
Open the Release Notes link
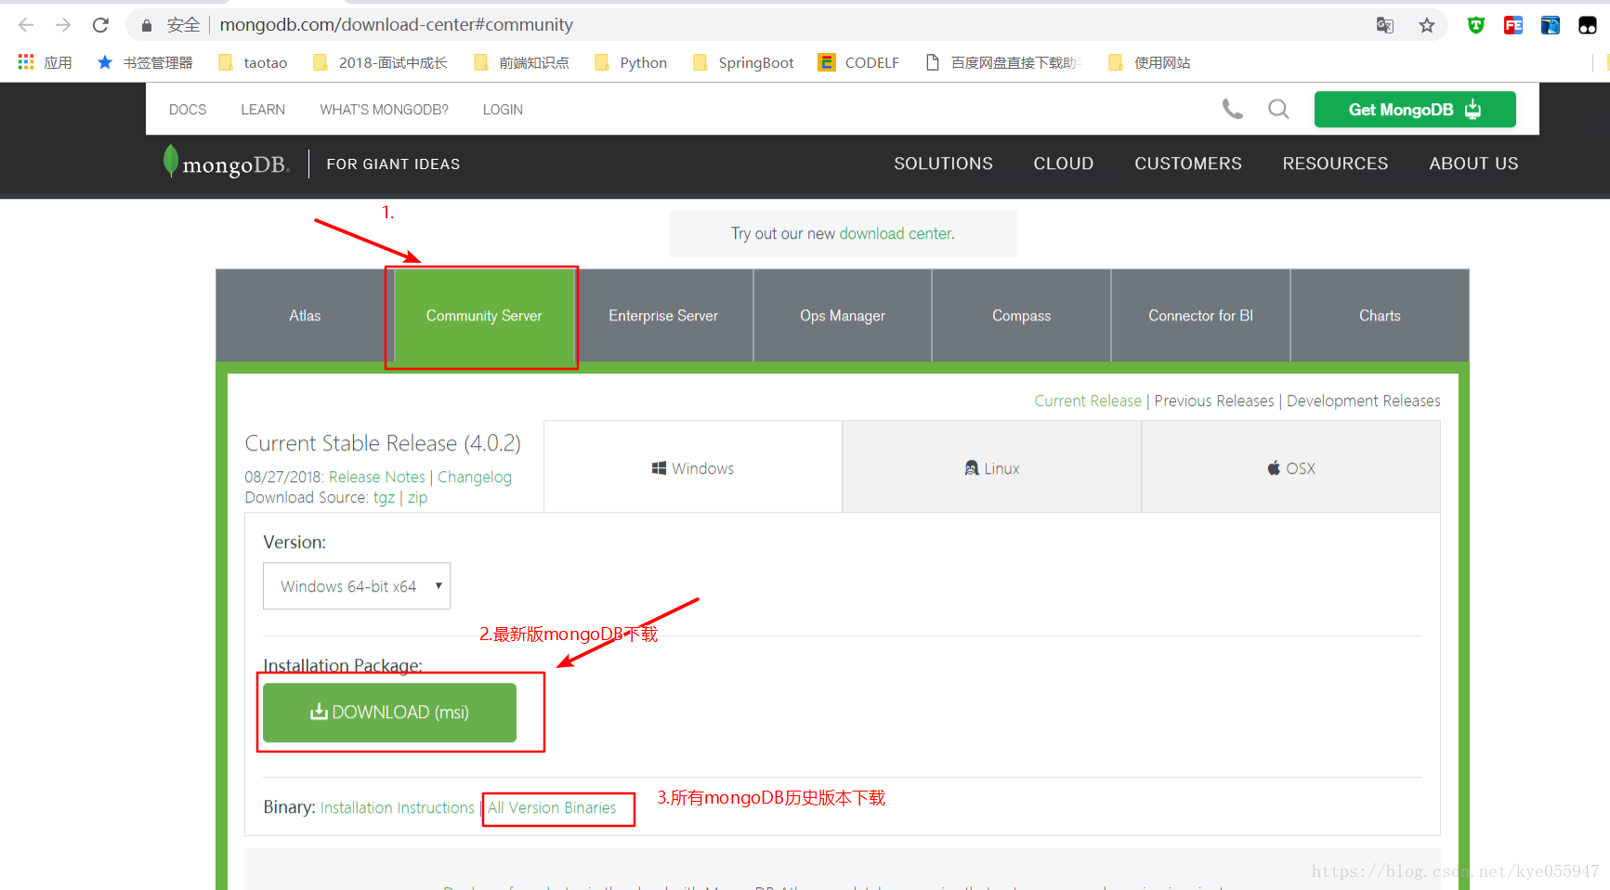coord(377,478)
